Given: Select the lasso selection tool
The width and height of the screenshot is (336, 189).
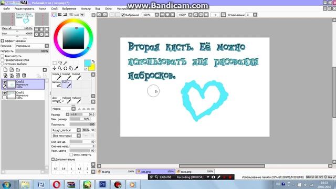Looking at the screenshot, I should (60, 63).
